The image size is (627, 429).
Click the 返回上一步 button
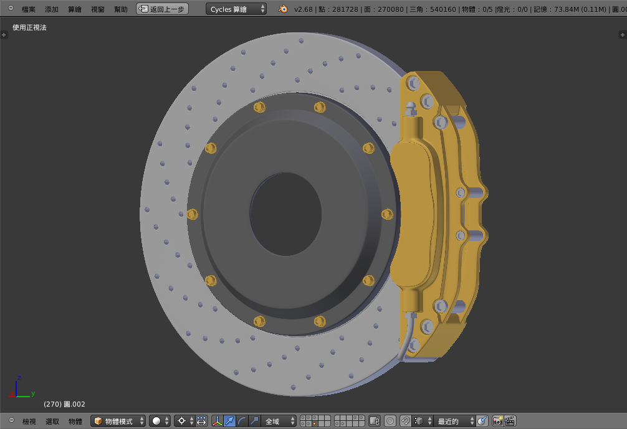click(x=162, y=9)
